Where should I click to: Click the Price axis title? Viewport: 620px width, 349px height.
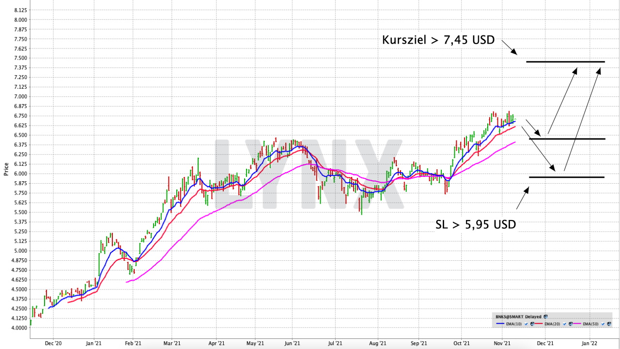pos(6,168)
